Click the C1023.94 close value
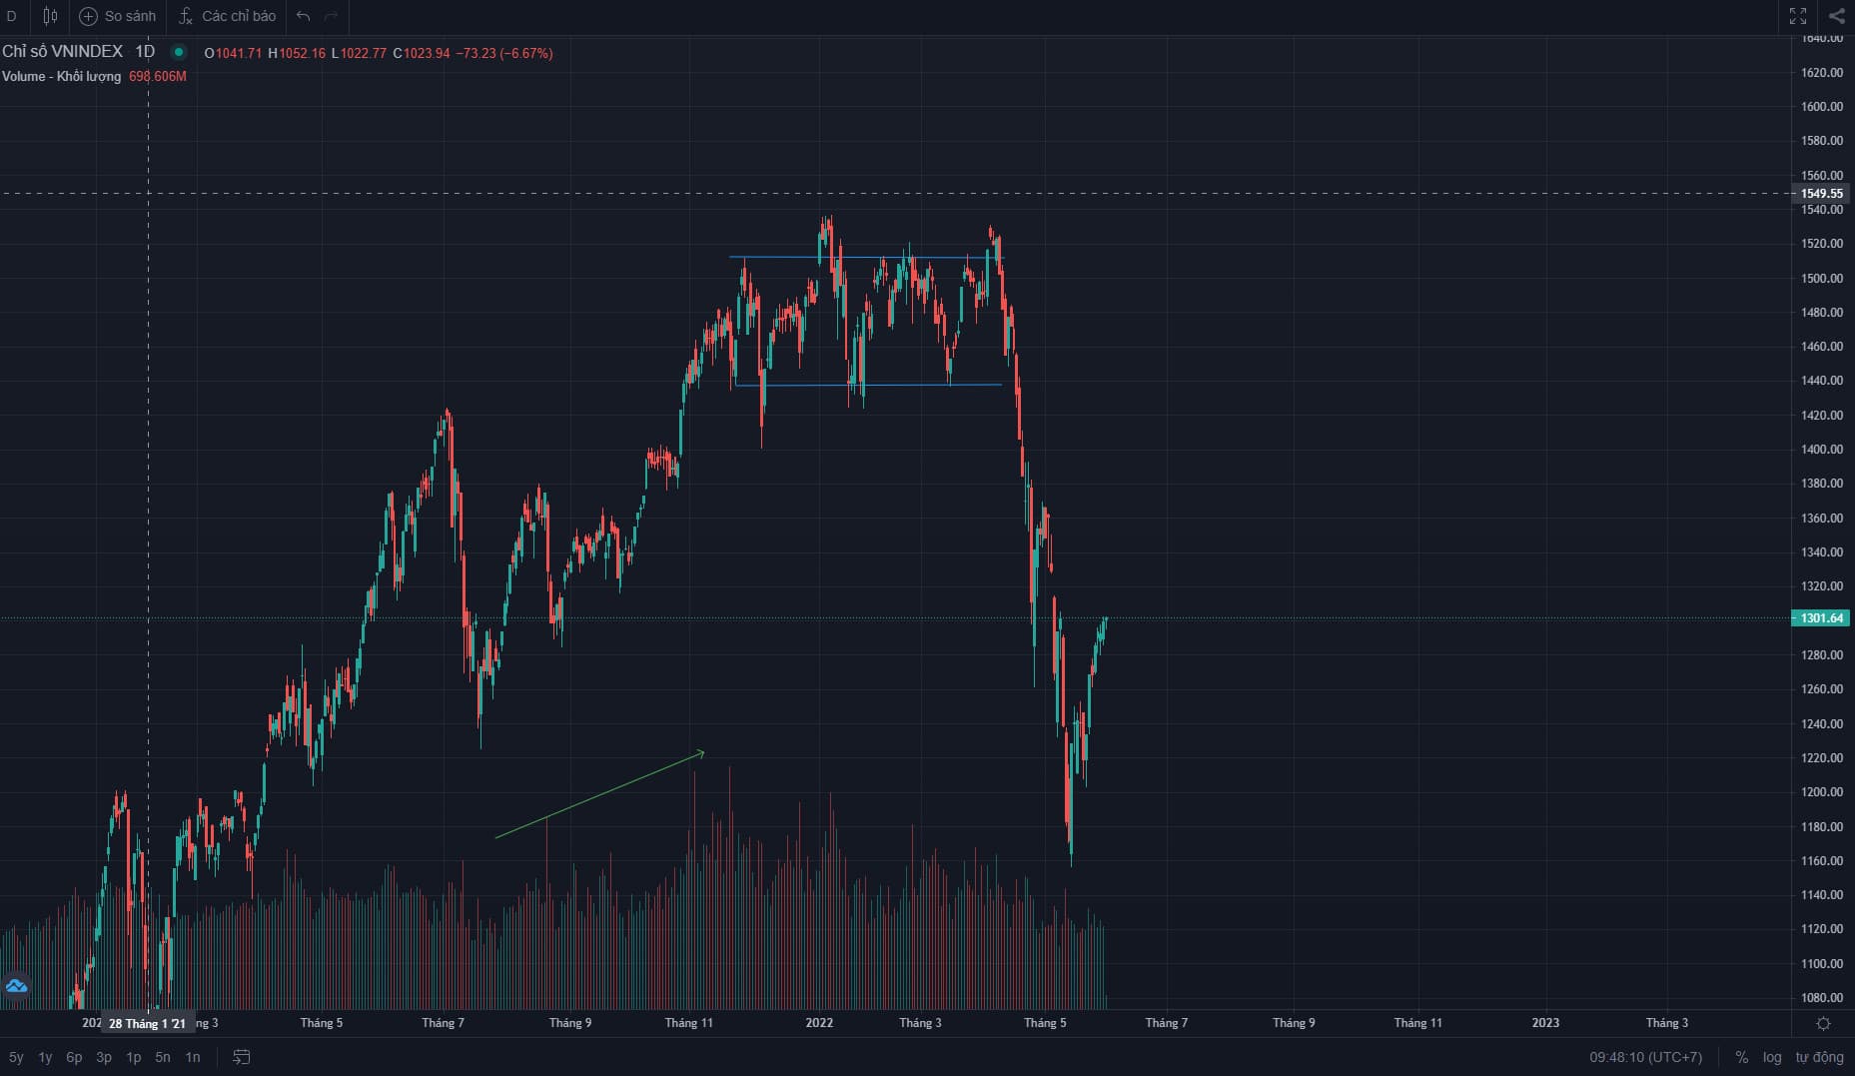 click(x=421, y=53)
